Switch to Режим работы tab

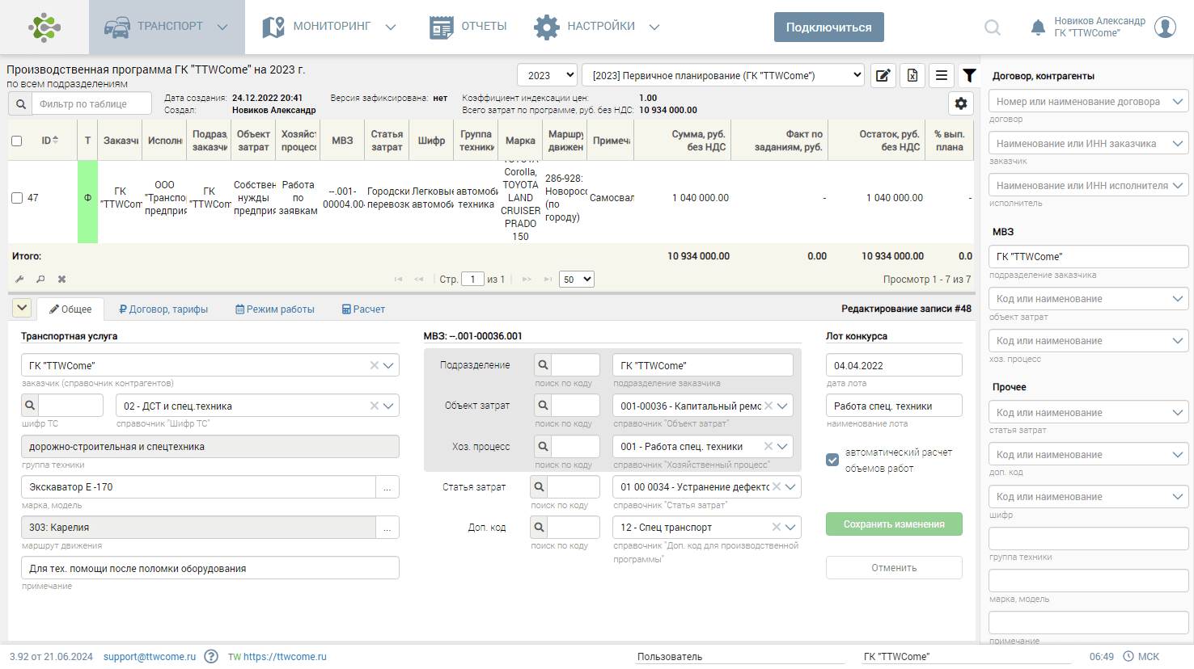(275, 309)
